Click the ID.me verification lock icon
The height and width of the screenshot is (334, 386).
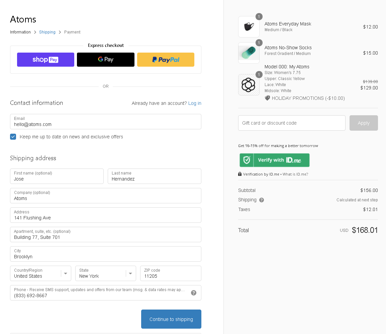click(240, 174)
